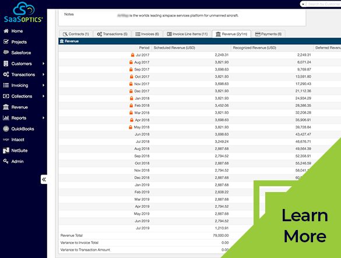
Task: Click the Variance to Invoice Total label
Action: tap(79, 243)
